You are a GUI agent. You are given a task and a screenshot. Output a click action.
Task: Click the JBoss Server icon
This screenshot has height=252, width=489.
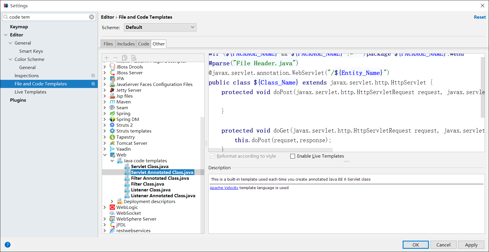click(112, 73)
